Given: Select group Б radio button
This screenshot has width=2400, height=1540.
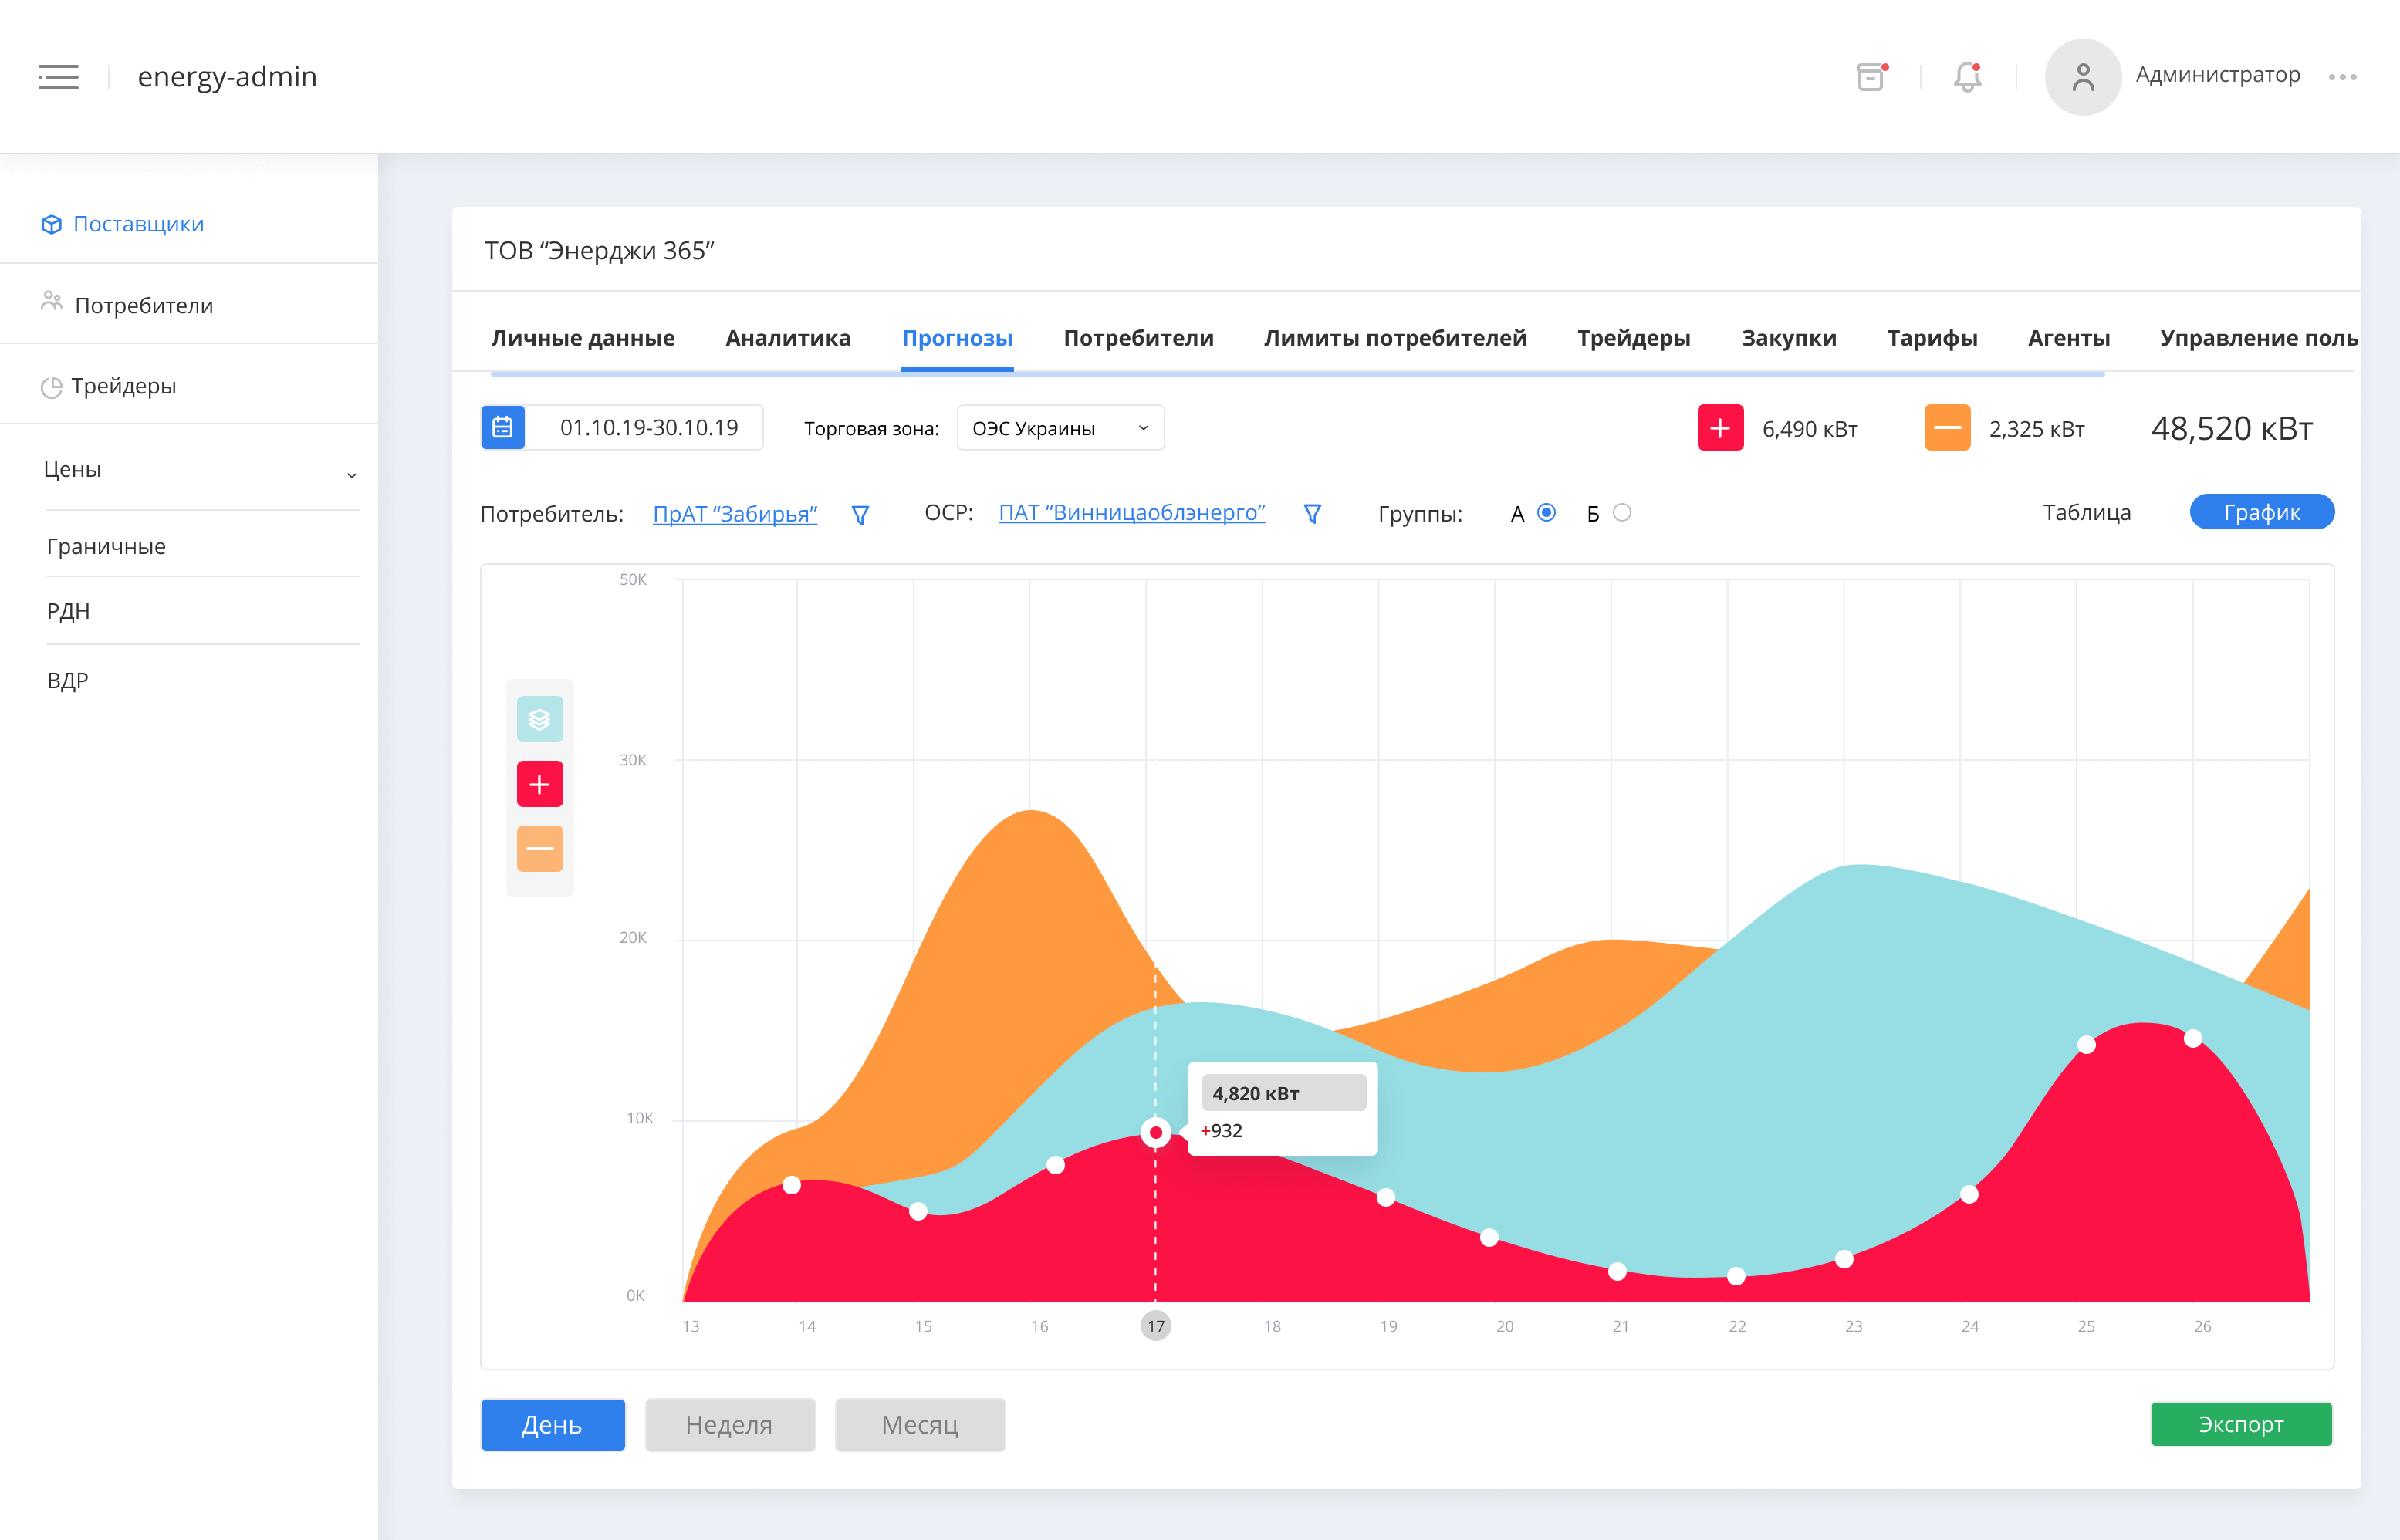Looking at the screenshot, I should click(x=1622, y=513).
